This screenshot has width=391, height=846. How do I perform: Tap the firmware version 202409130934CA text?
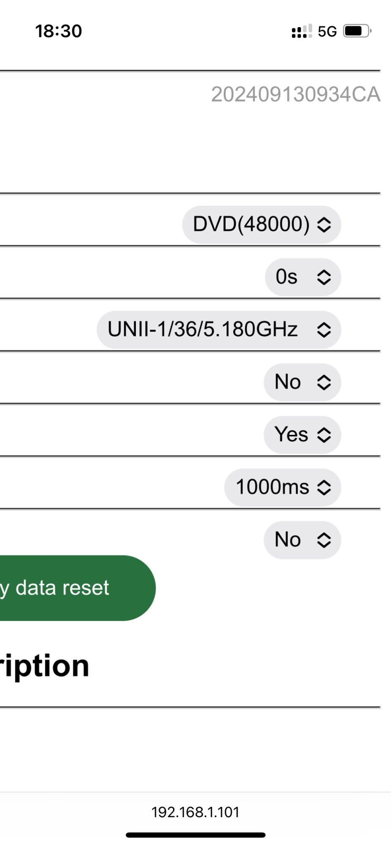(296, 94)
